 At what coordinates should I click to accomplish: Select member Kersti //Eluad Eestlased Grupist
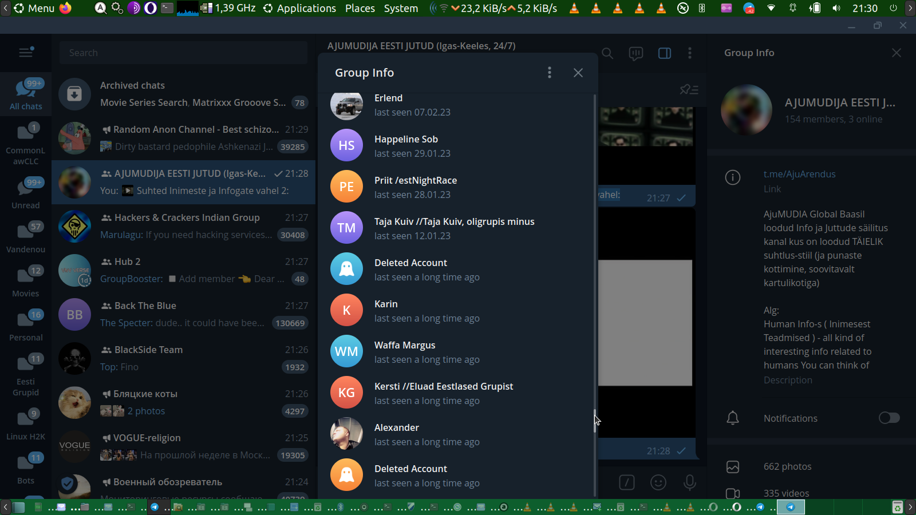[x=456, y=393]
